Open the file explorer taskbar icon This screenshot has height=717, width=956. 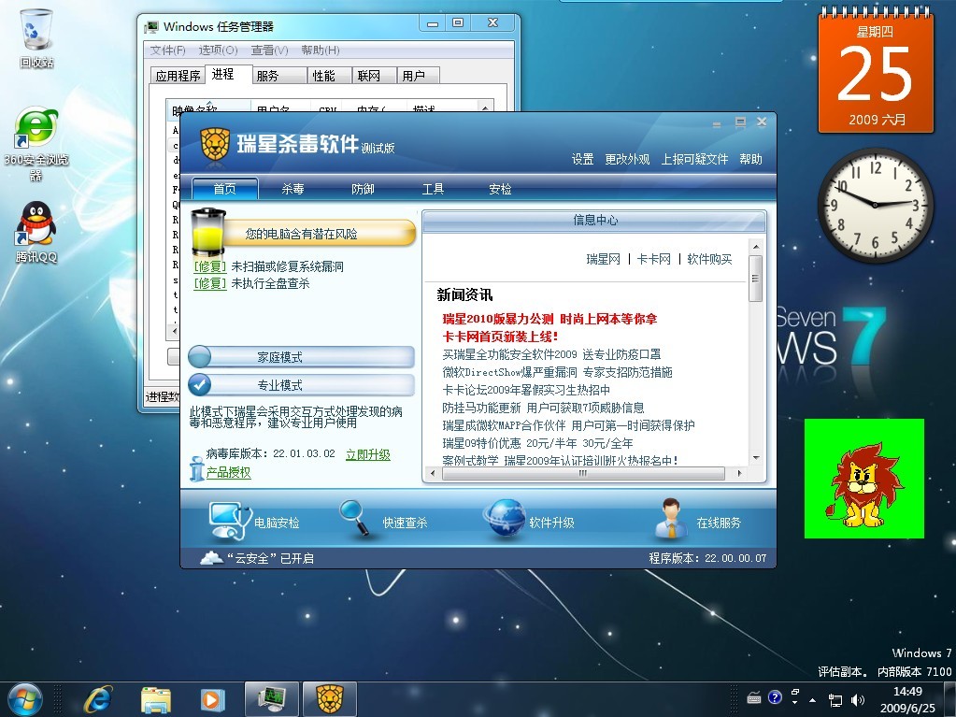click(x=156, y=699)
